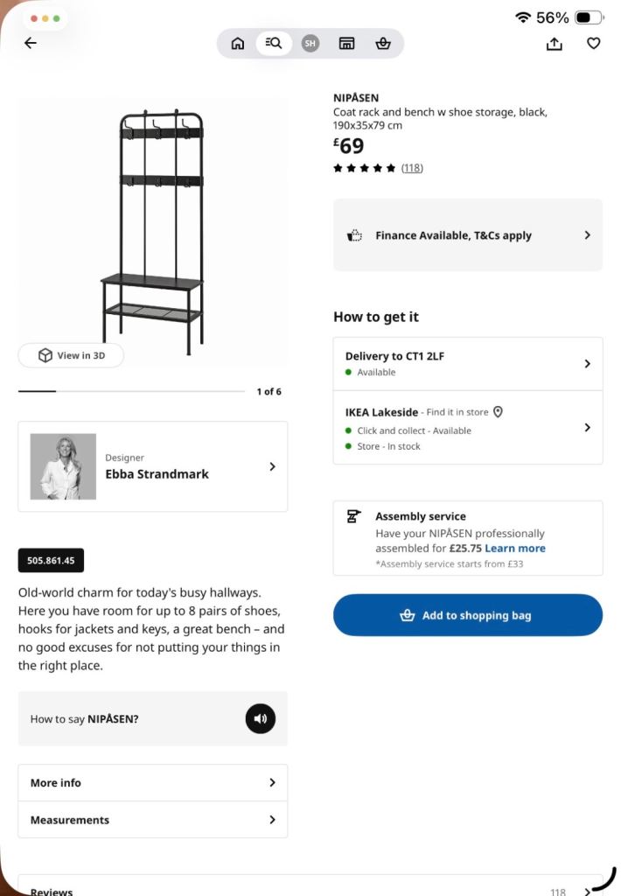Click the View in 3D button
The width and height of the screenshot is (621, 896).
tap(71, 355)
